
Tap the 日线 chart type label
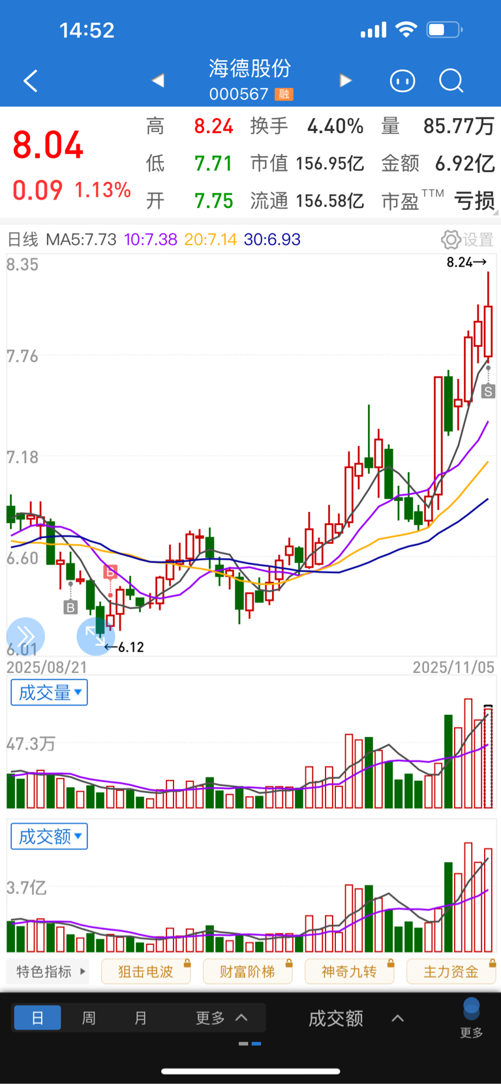[23, 239]
